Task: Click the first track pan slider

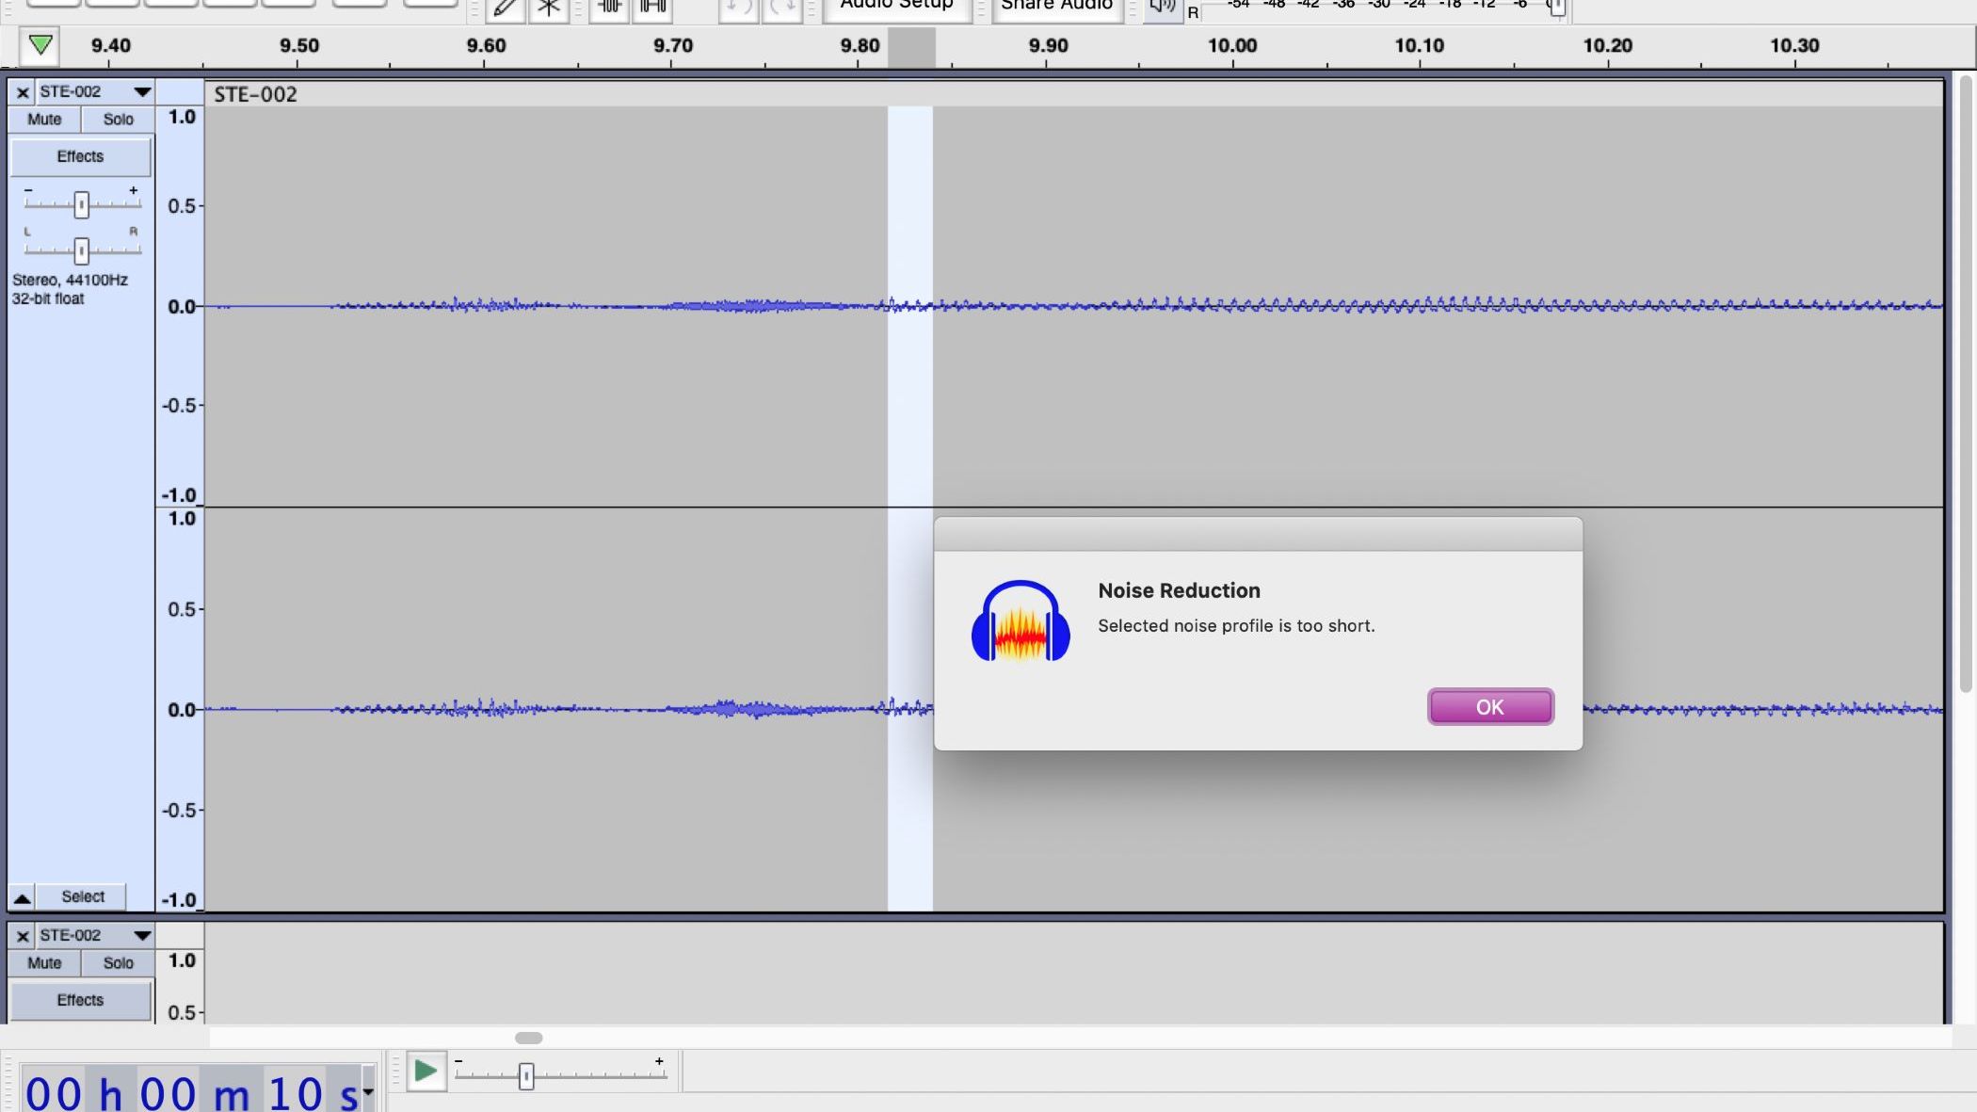Action: [x=82, y=250]
